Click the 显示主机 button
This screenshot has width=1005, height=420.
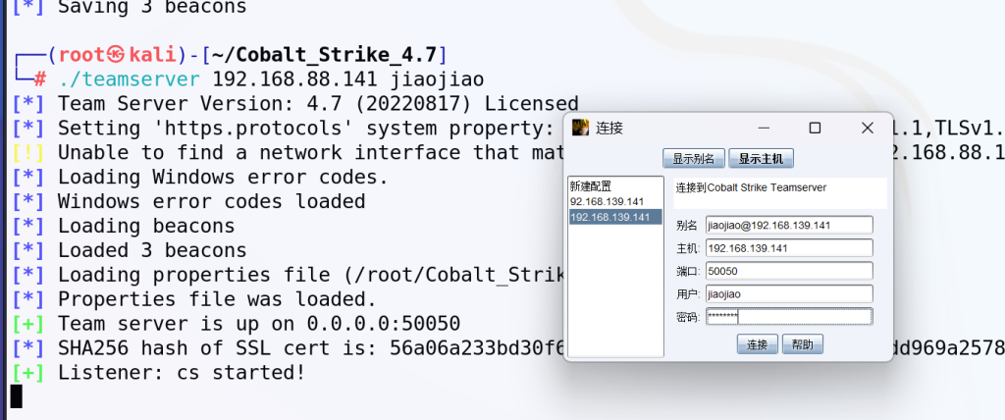(x=761, y=158)
